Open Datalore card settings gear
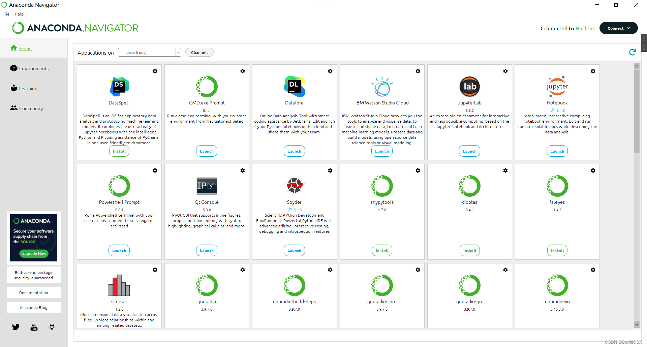 pyautogui.click(x=330, y=71)
